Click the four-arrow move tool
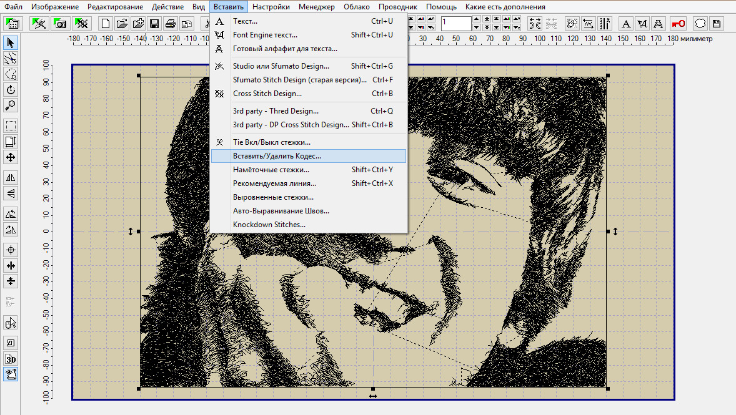Screen dimensions: 736x415 click(11, 157)
